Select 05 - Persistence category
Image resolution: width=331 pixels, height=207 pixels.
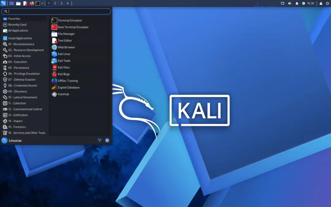coord(25,68)
